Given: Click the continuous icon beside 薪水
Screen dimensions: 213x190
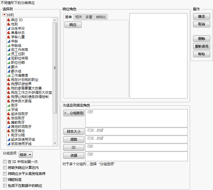Looking at the screenshot, I should (x=9, y=67).
